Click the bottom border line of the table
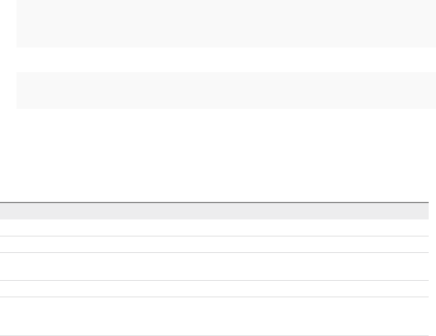 pos(214,336)
